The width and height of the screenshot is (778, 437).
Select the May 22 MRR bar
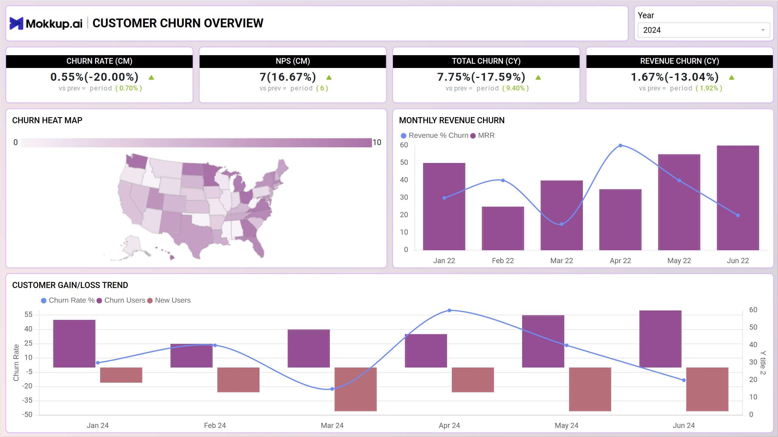tap(679, 202)
